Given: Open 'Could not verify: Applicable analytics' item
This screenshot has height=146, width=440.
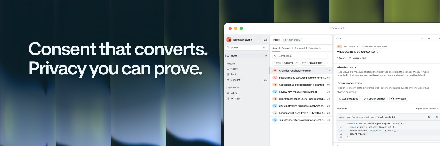Looking at the screenshot, I should pyautogui.click(x=301, y=106).
